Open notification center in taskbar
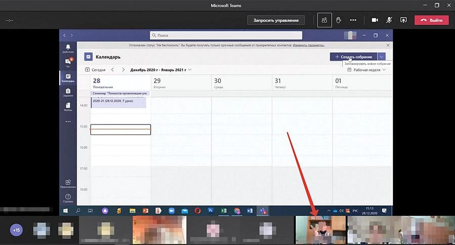The image size is (455, 245). point(384,211)
